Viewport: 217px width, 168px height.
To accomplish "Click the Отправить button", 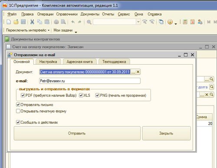I will point(77,133).
